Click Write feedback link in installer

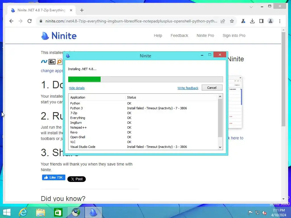pos(188,88)
